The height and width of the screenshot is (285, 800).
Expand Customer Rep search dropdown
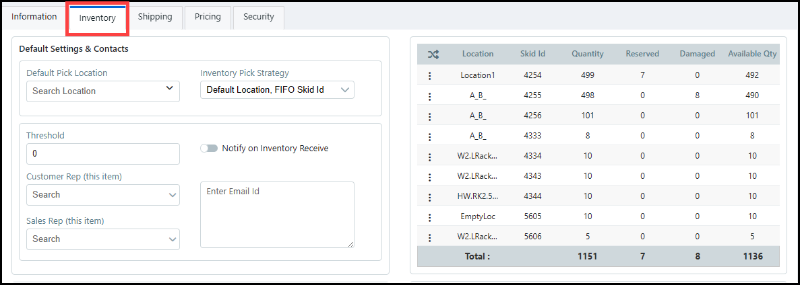[x=103, y=195]
